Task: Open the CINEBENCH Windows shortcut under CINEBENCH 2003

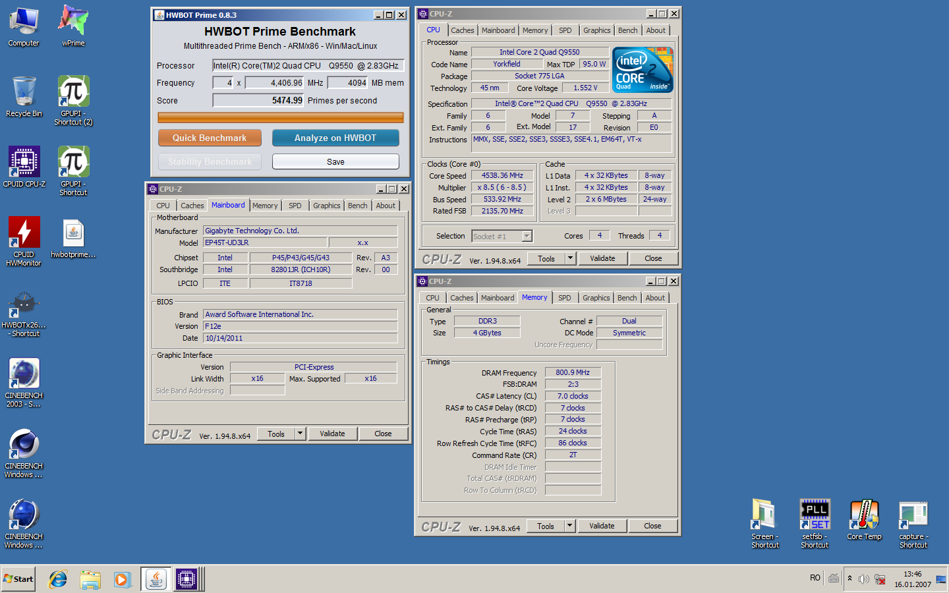Action: click(24, 453)
